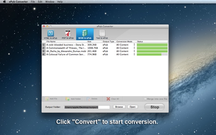The width and height of the screenshot is (216, 135).
Task: Select the HTML to ePub converter icon
Action: (50, 33)
